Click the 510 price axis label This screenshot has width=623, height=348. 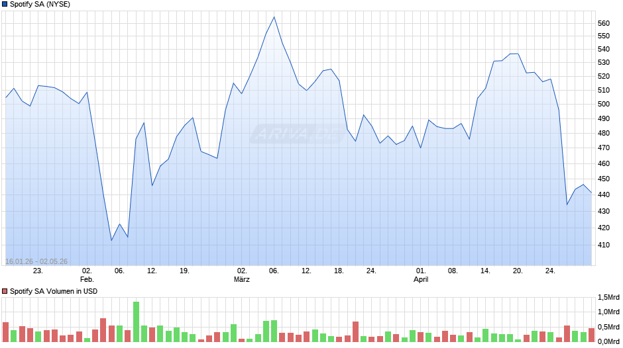pos(604,90)
